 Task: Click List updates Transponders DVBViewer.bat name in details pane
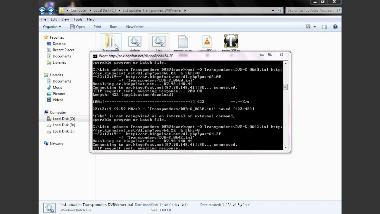click(x=97, y=205)
